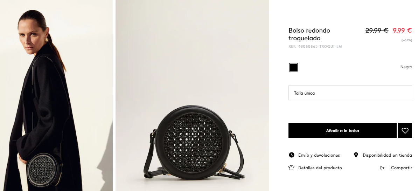Open the round bag product photo
This screenshot has width=418, height=191.
click(x=192, y=95)
